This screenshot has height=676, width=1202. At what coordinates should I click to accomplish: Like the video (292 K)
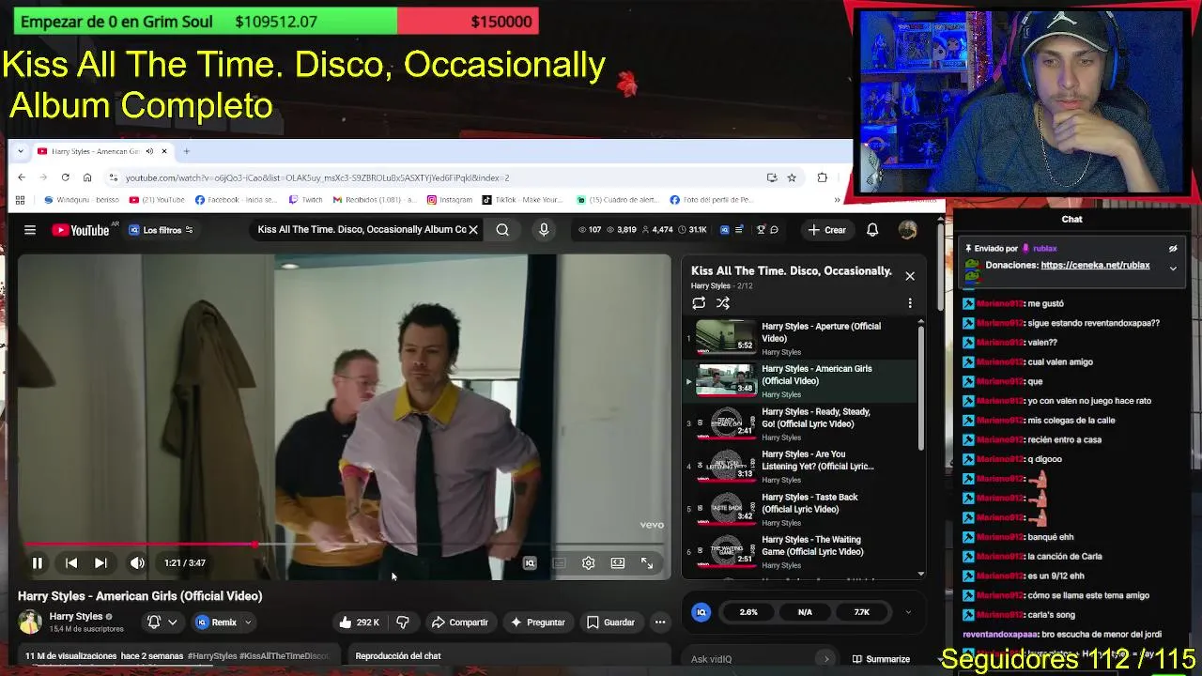click(x=360, y=622)
